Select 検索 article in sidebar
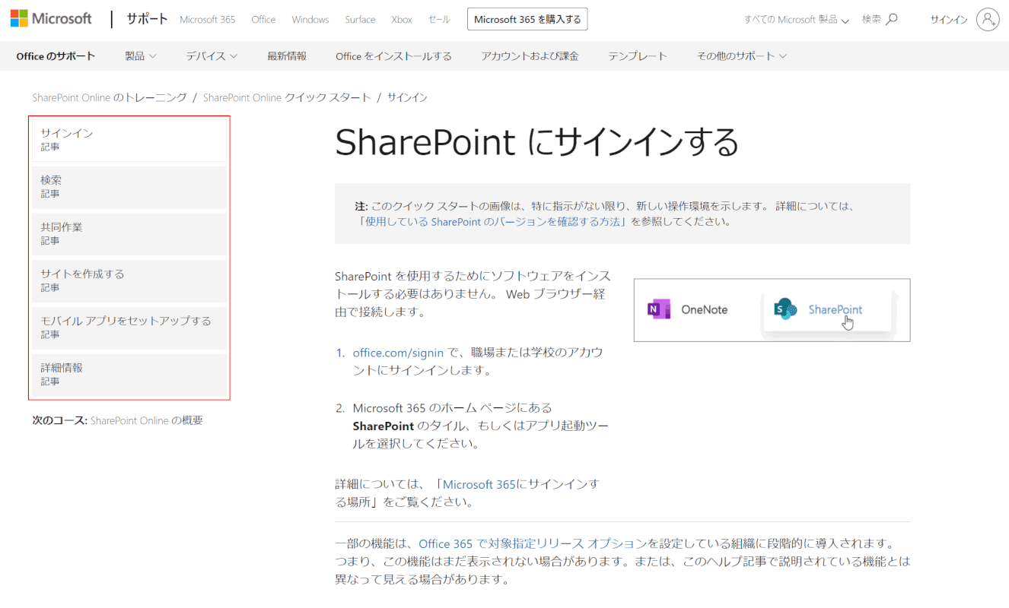The image size is (1009, 608). pyautogui.click(x=129, y=187)
